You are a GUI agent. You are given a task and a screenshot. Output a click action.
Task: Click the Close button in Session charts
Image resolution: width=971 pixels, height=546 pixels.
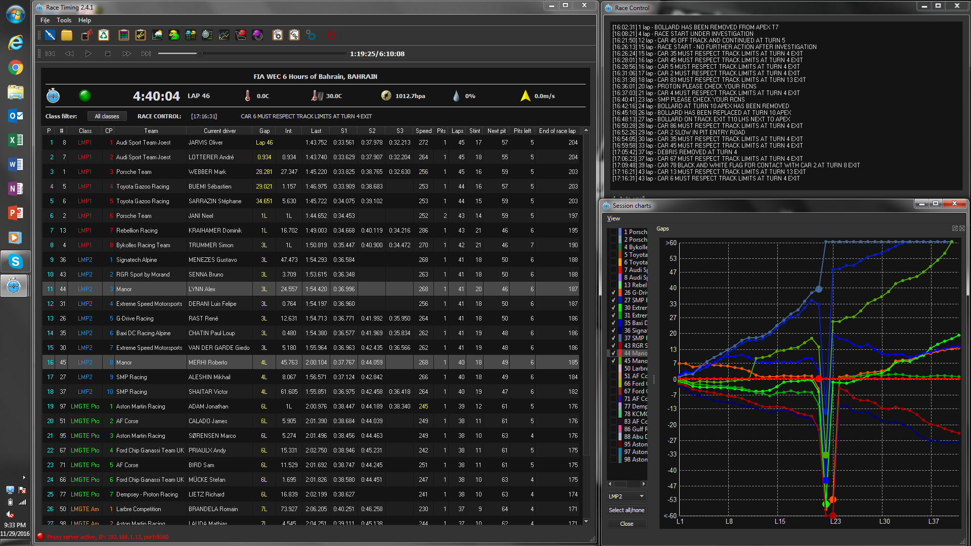[627, 524]
